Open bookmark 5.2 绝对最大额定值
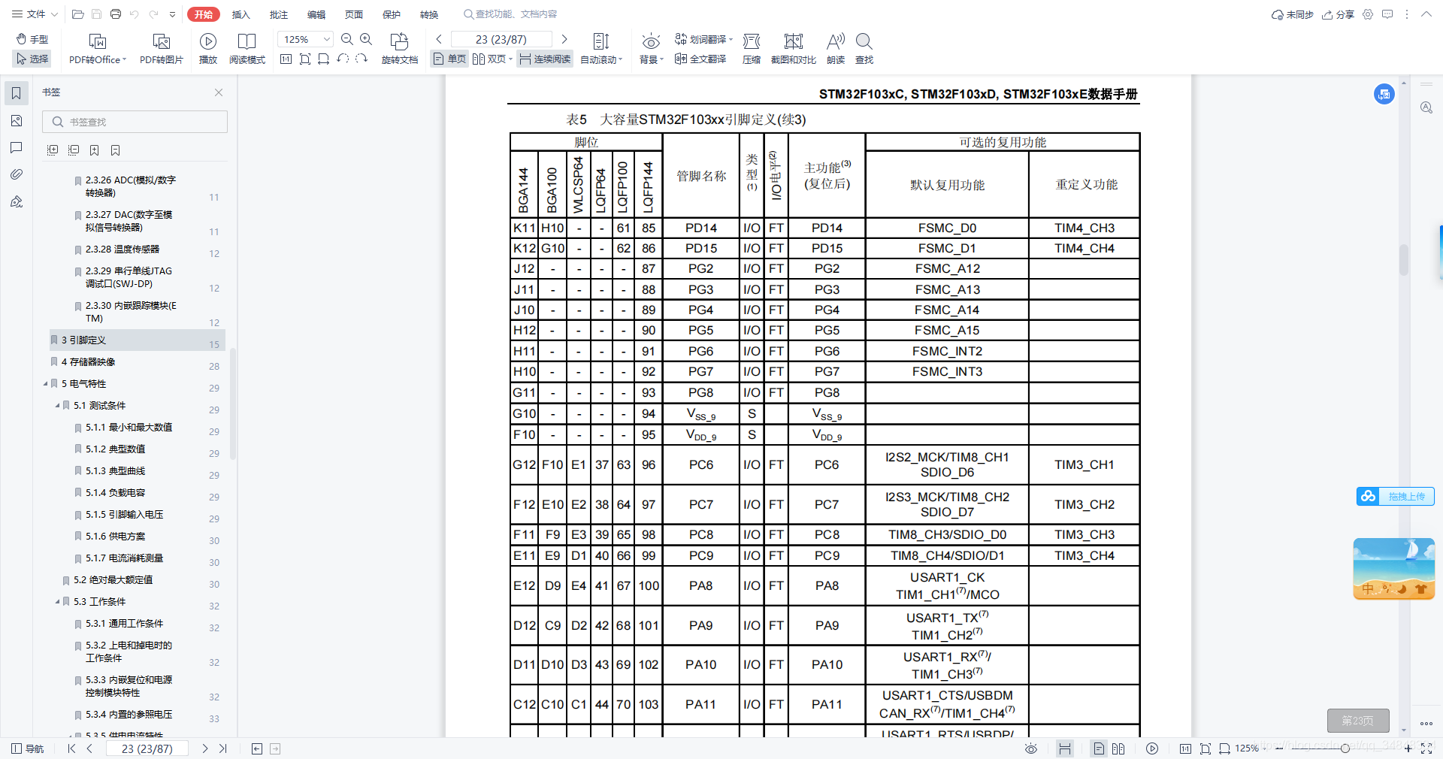1443x759 pixels. pos(113,580)
